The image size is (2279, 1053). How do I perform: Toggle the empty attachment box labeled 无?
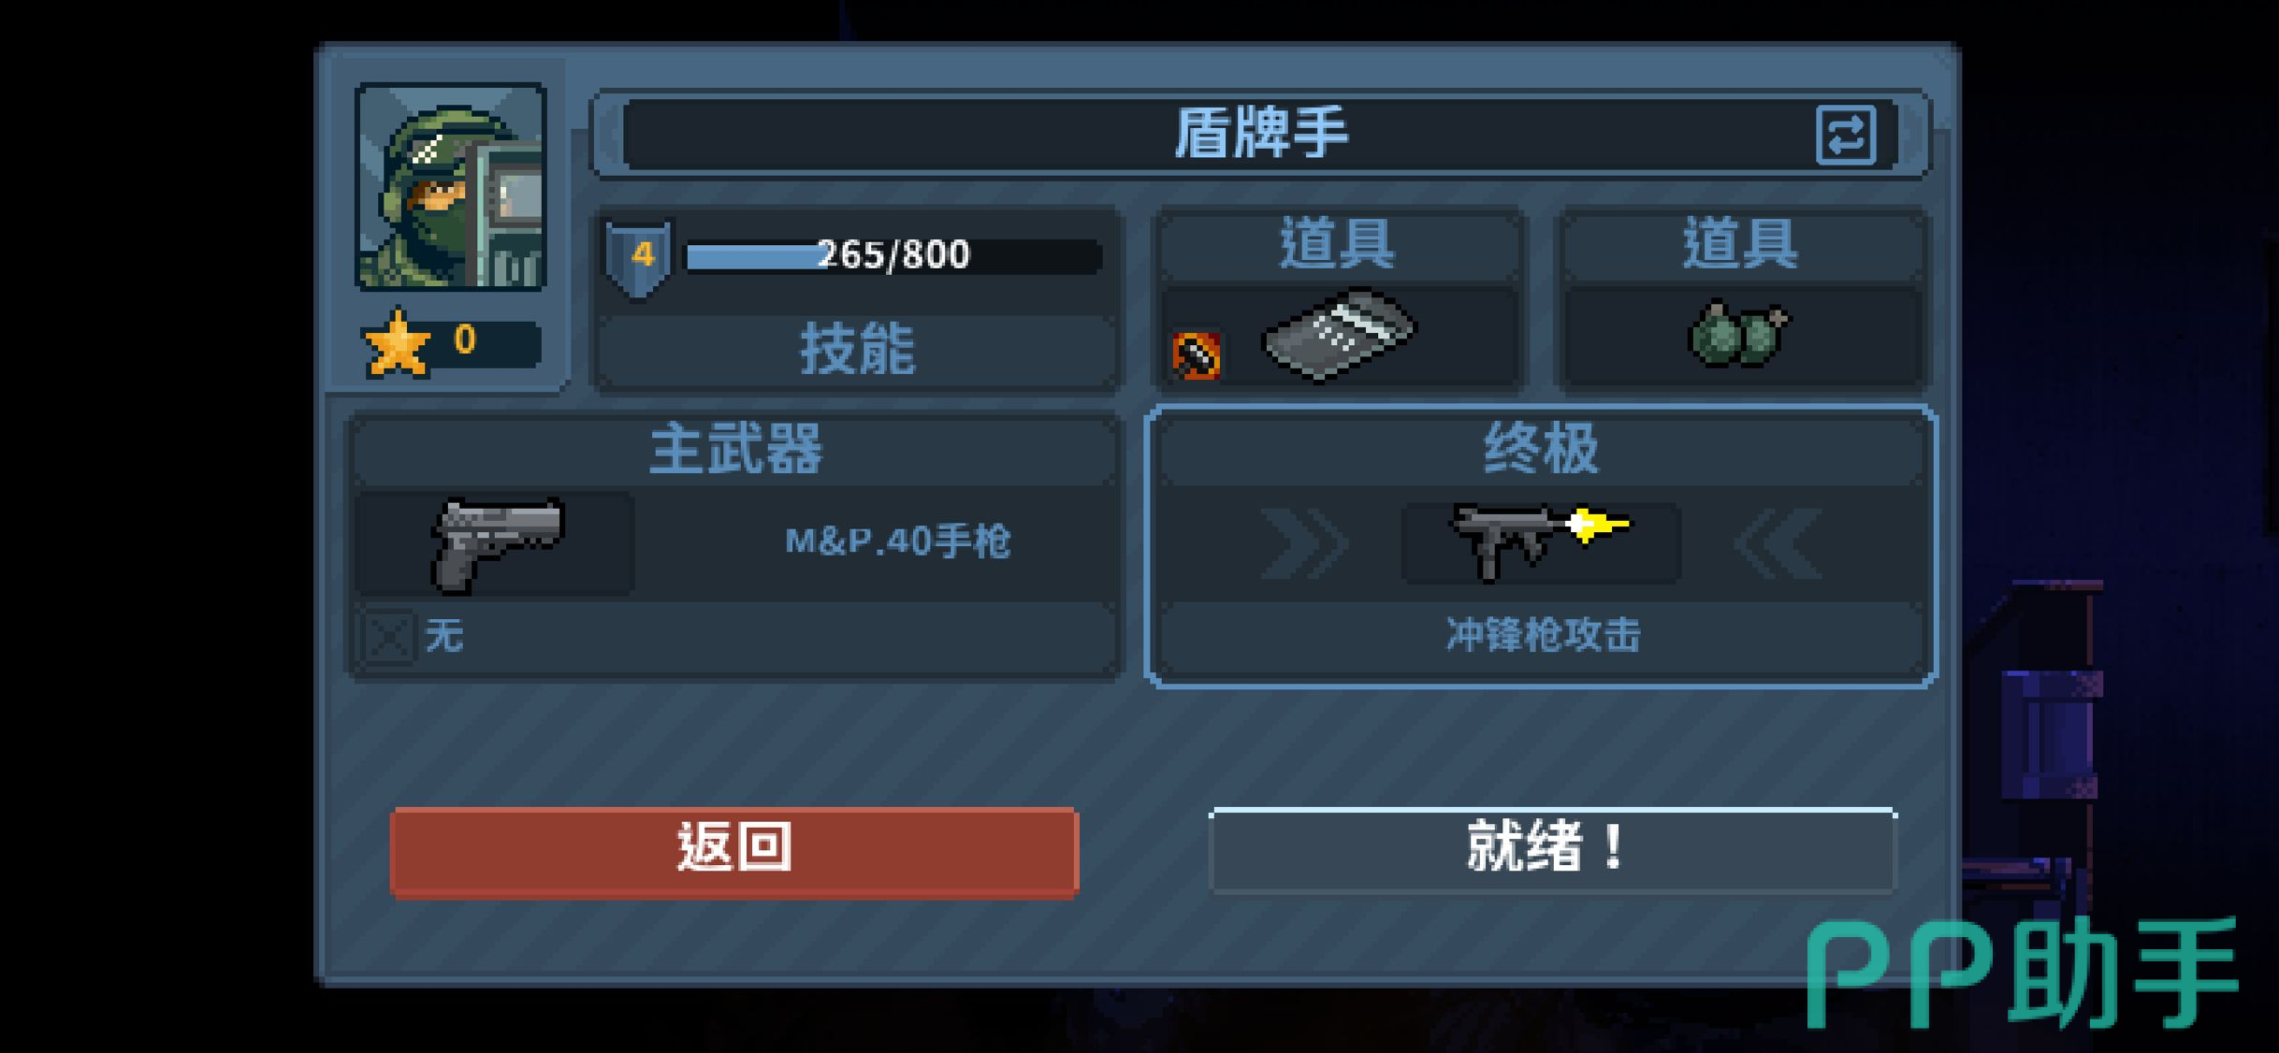pyautogui.click(x=387, y=638)
